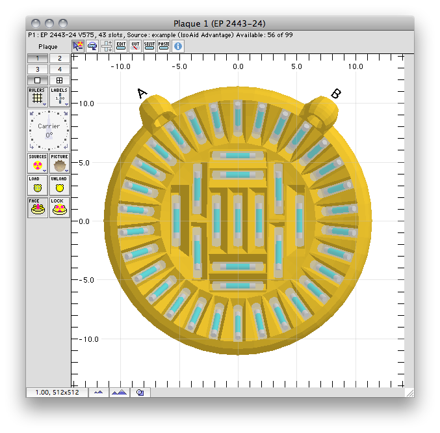Toggle the LOCK sources button
The width and height of the screenshot is (440, 433).
coord(60,208)
